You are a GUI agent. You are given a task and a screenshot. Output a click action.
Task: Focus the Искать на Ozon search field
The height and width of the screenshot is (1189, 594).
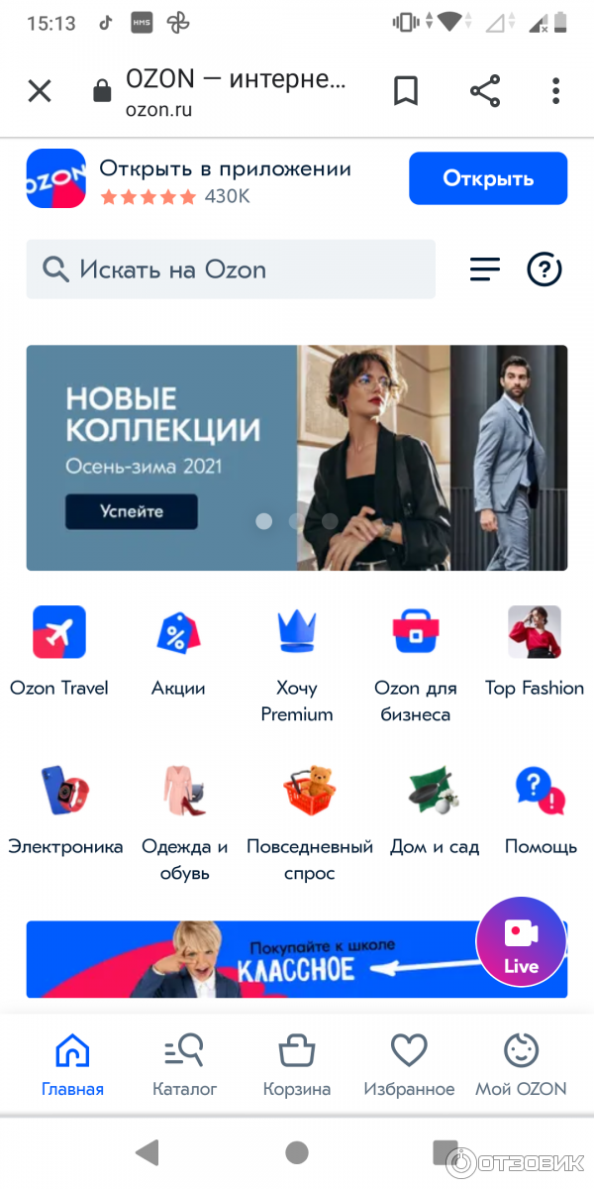[x=231, y=269]
